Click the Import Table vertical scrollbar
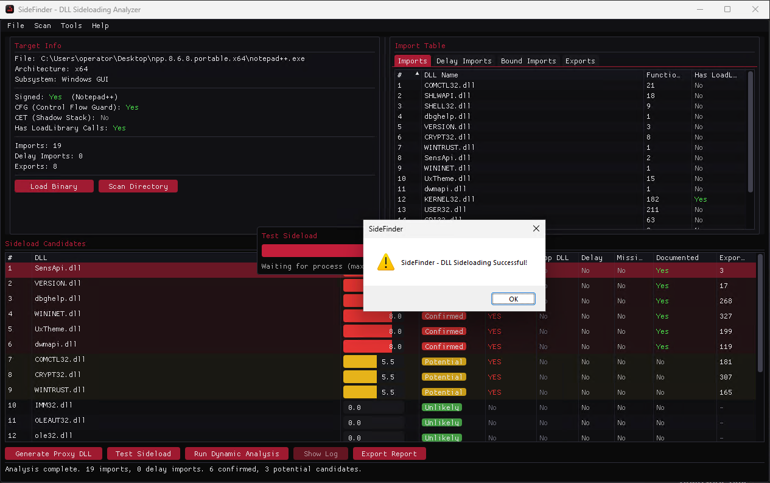Image resolution: width=770 pixels, height=483 pixels. [x=751, y=131]
